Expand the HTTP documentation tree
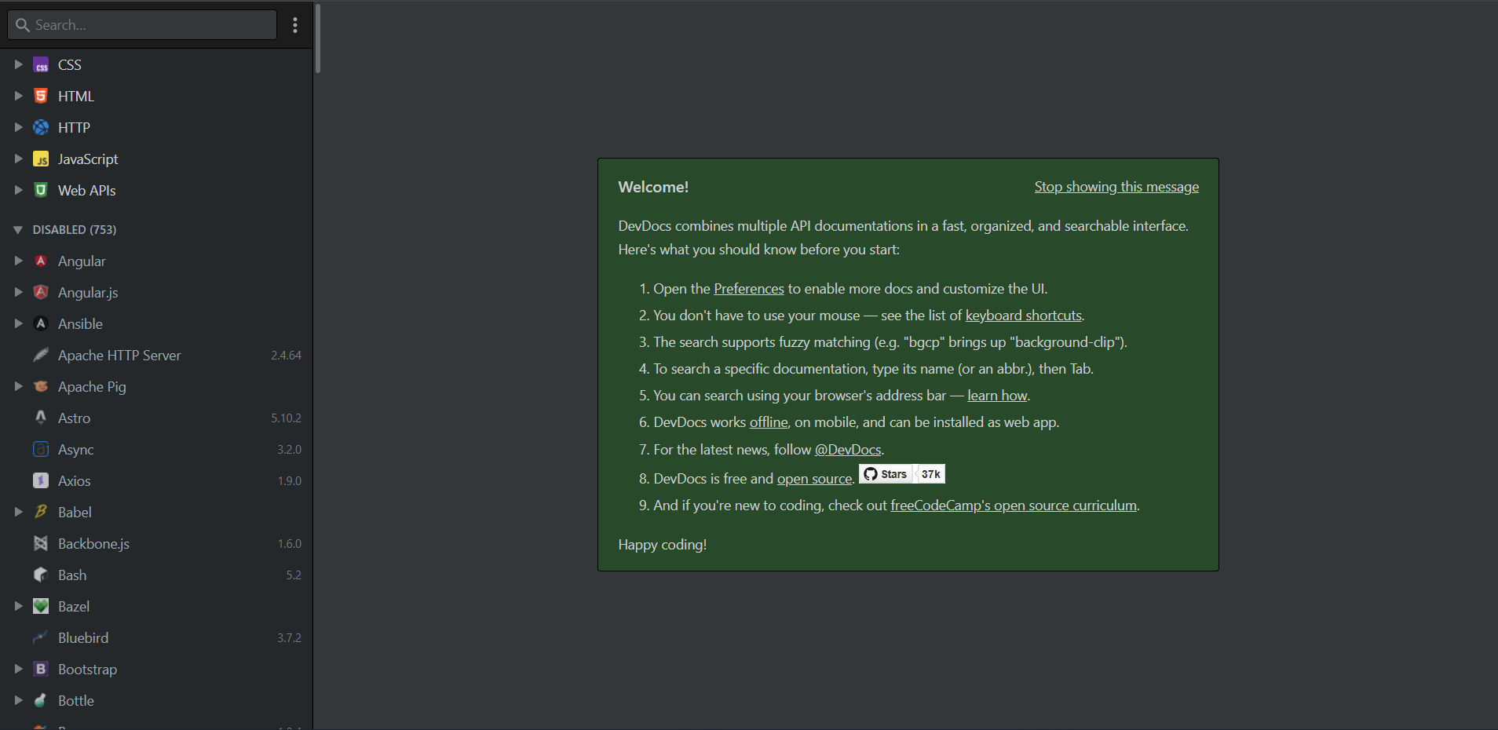The width and height of the screenshot is (1498, 730). 18,127
